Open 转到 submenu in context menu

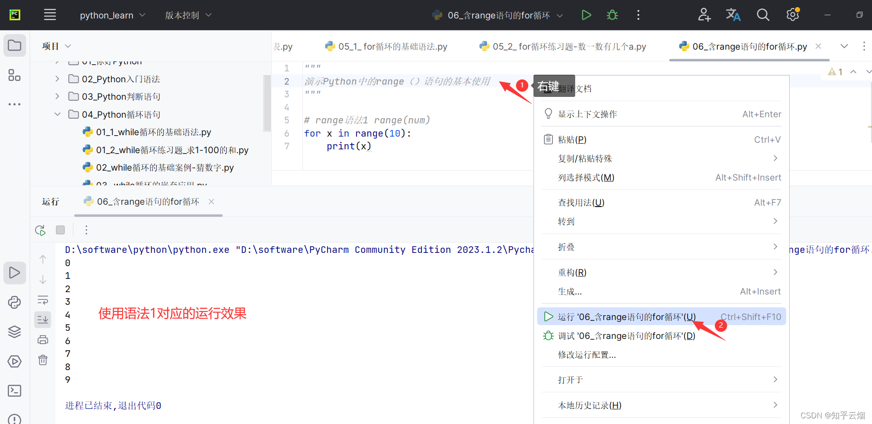click(x=661, y=221)
